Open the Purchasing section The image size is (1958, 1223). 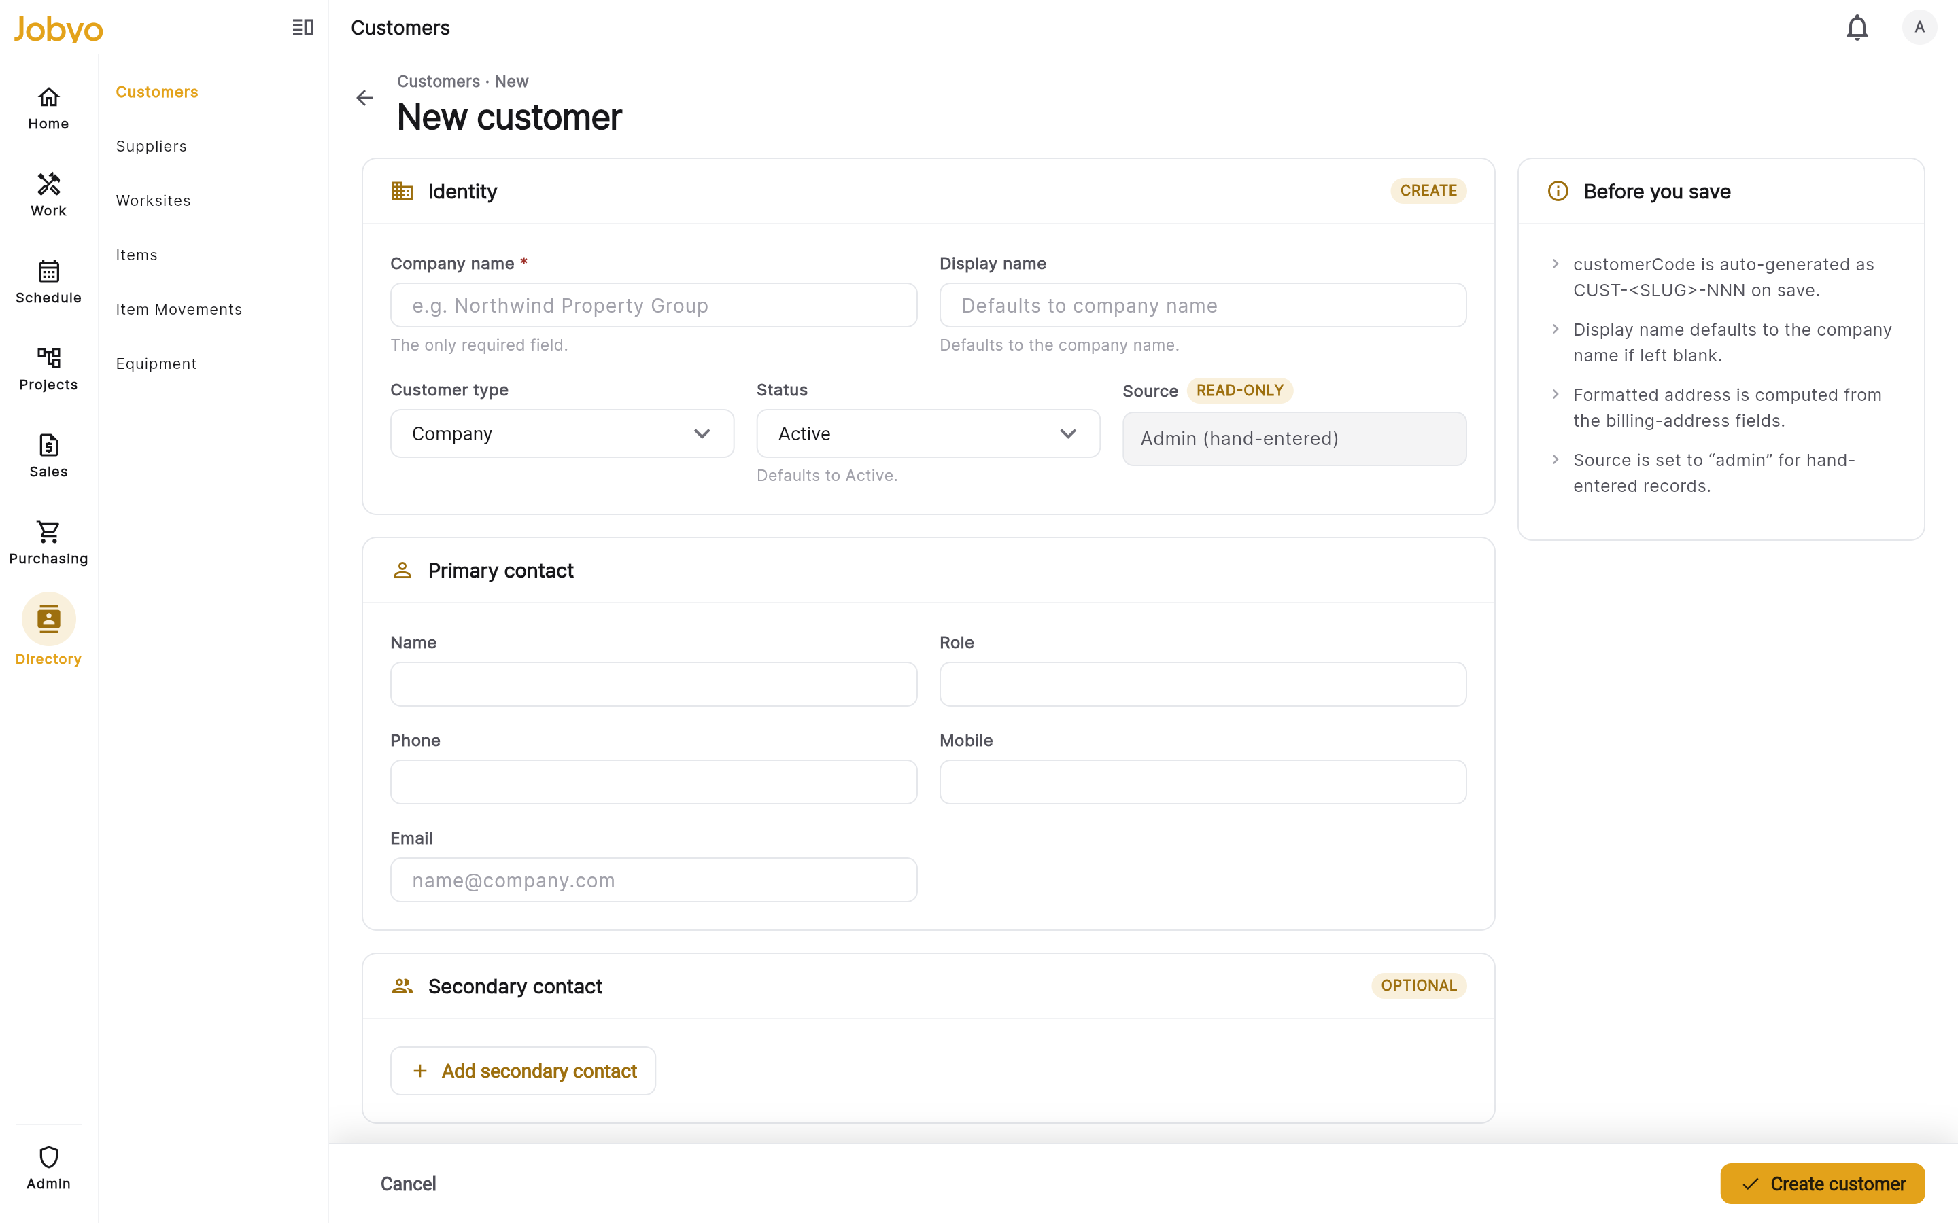pyautogui.click(x=48, y=543)
